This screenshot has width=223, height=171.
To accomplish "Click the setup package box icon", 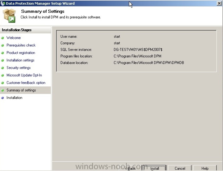I will click(x=9, y=16).
